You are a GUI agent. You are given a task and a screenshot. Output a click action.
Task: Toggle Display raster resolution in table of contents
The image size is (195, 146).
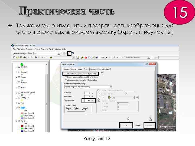point(66,77)
